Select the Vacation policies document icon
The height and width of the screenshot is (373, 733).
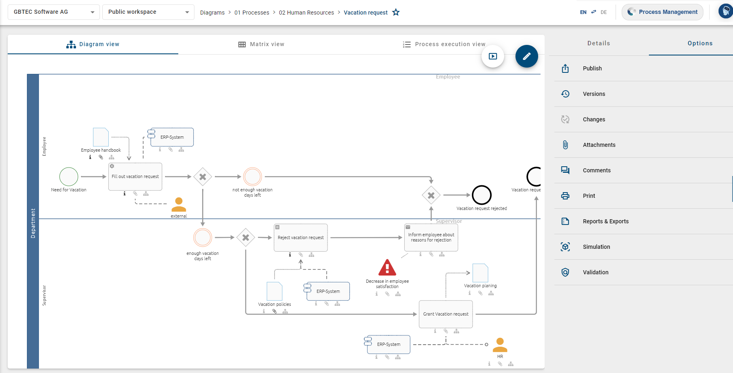pos(275,291)
